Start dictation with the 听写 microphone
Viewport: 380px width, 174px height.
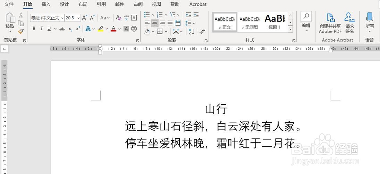(369, 17)
